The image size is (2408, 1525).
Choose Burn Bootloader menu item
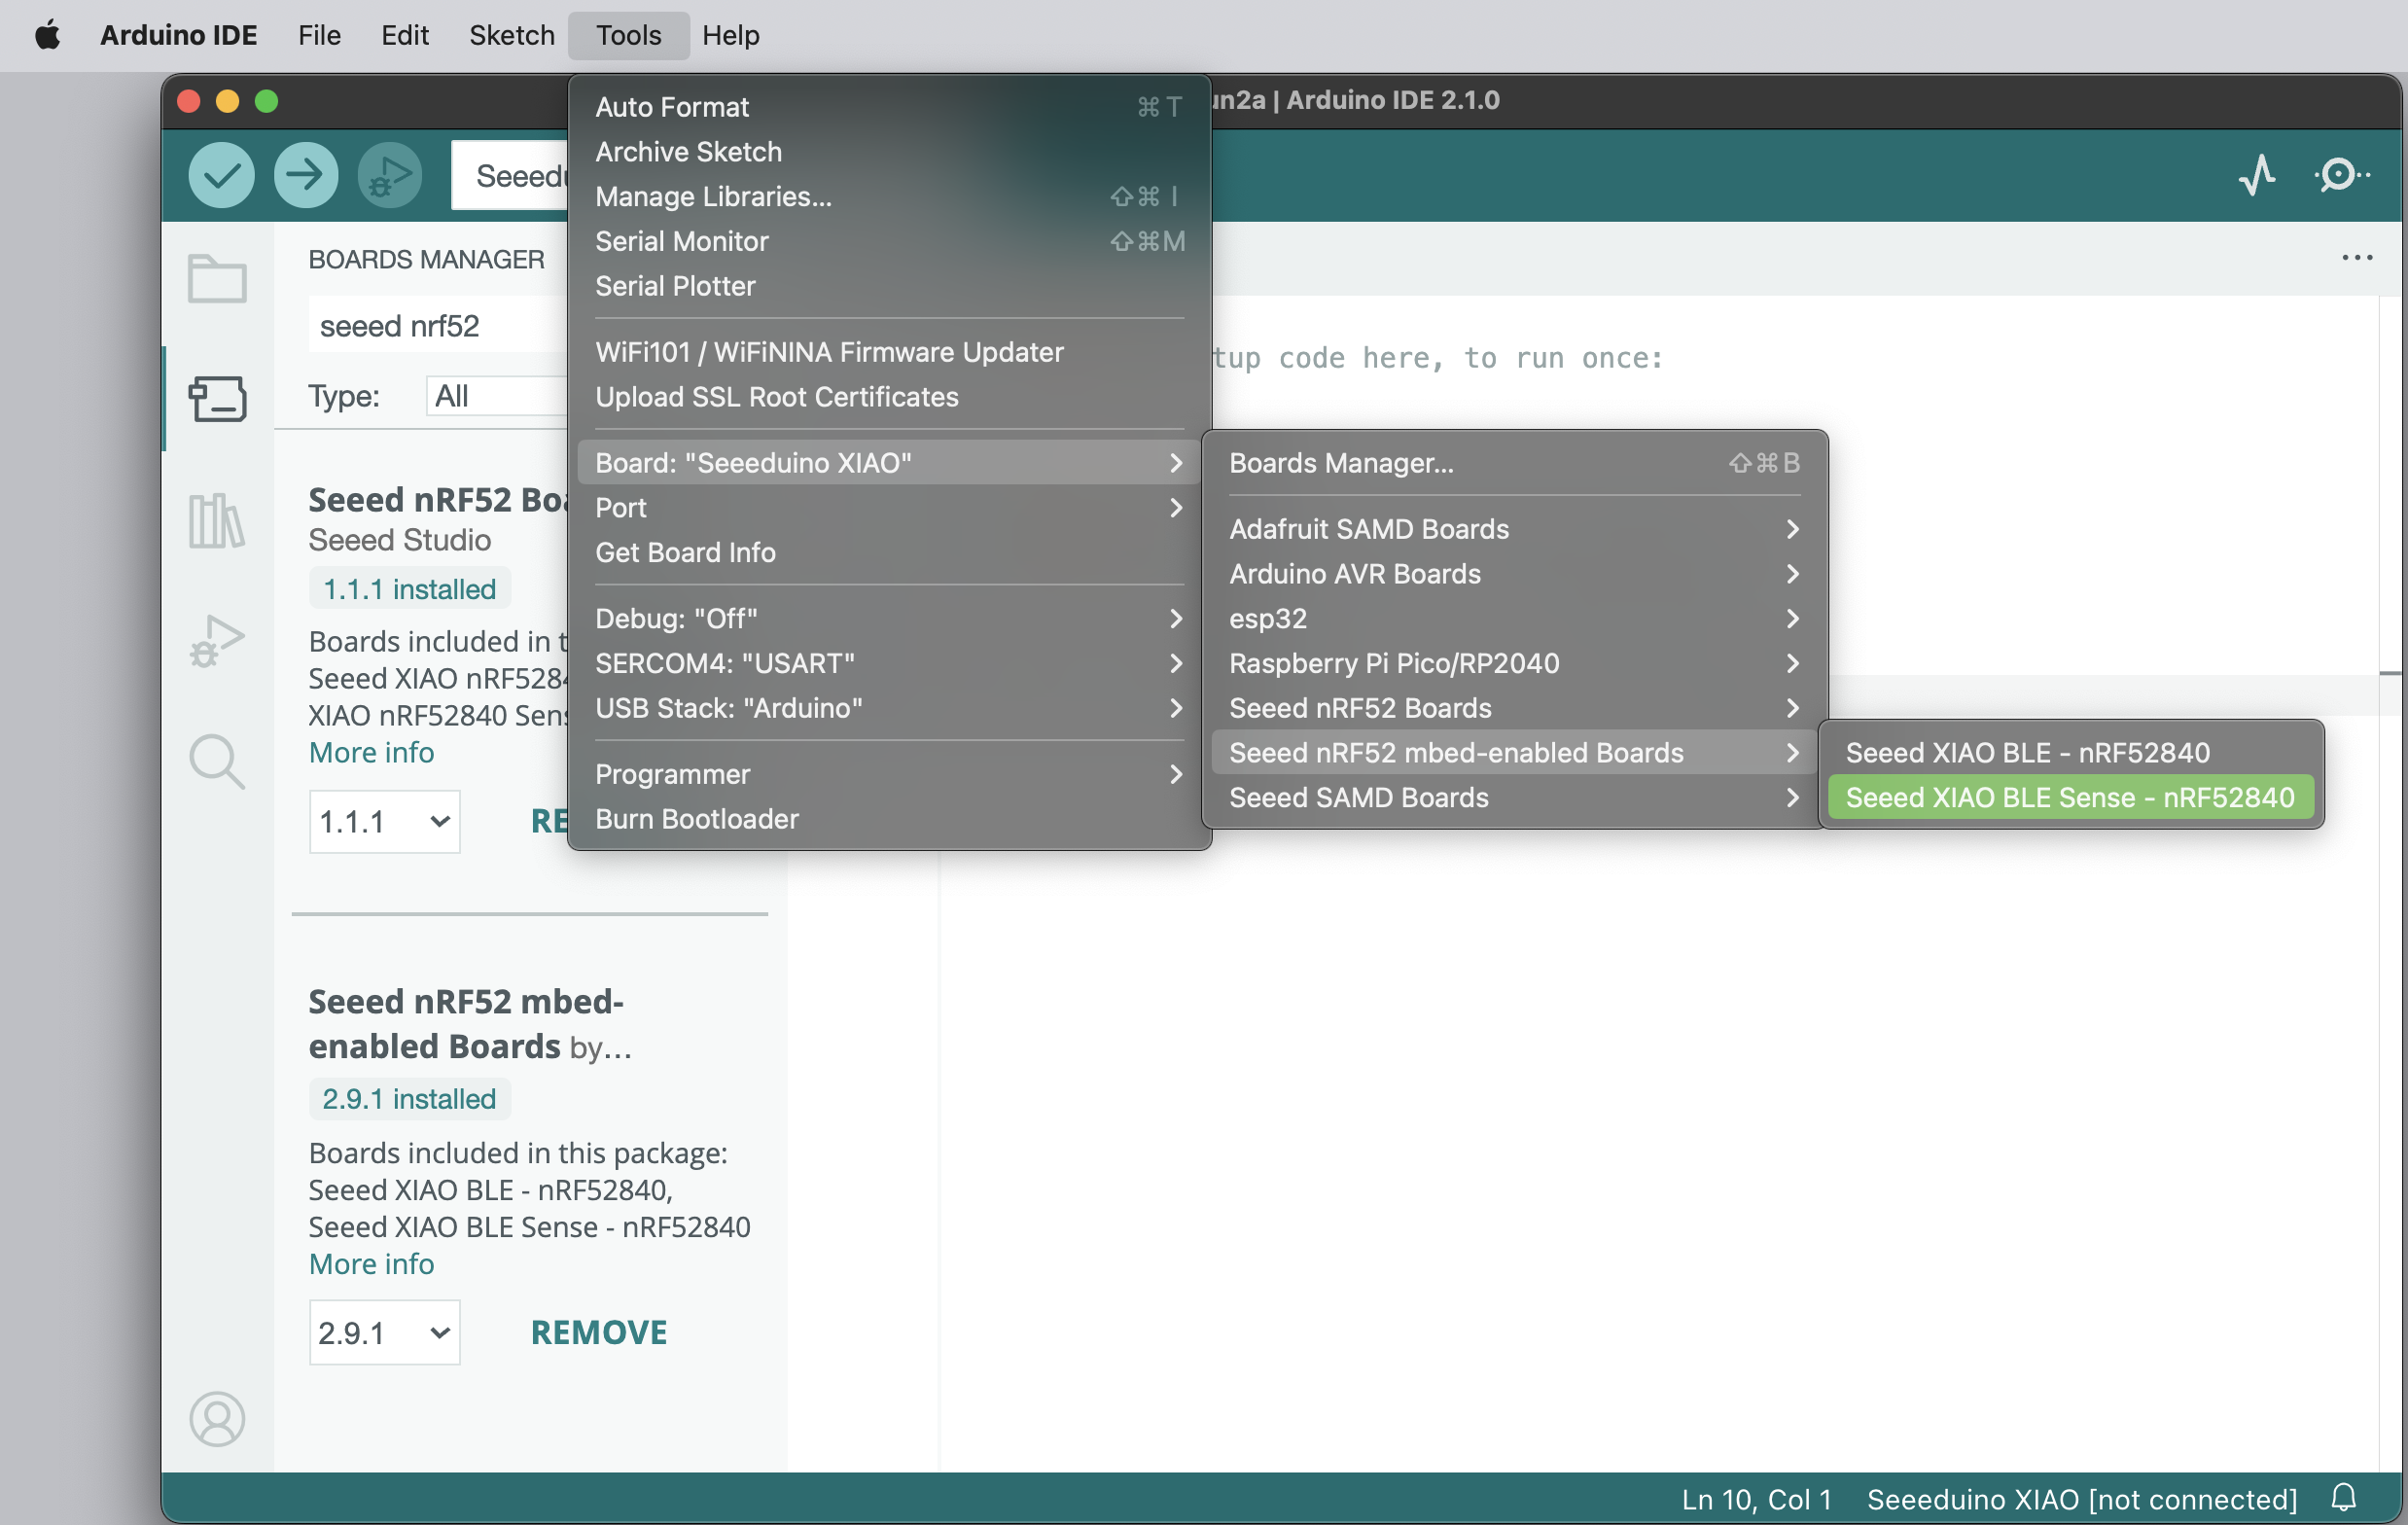(x=889, y=820)
